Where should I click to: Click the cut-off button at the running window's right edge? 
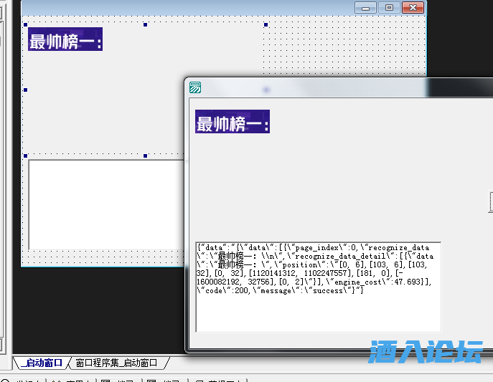491,202
